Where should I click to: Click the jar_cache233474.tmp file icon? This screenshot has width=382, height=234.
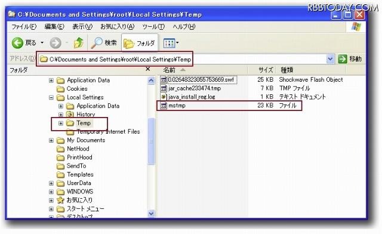[x=164, y=88]
